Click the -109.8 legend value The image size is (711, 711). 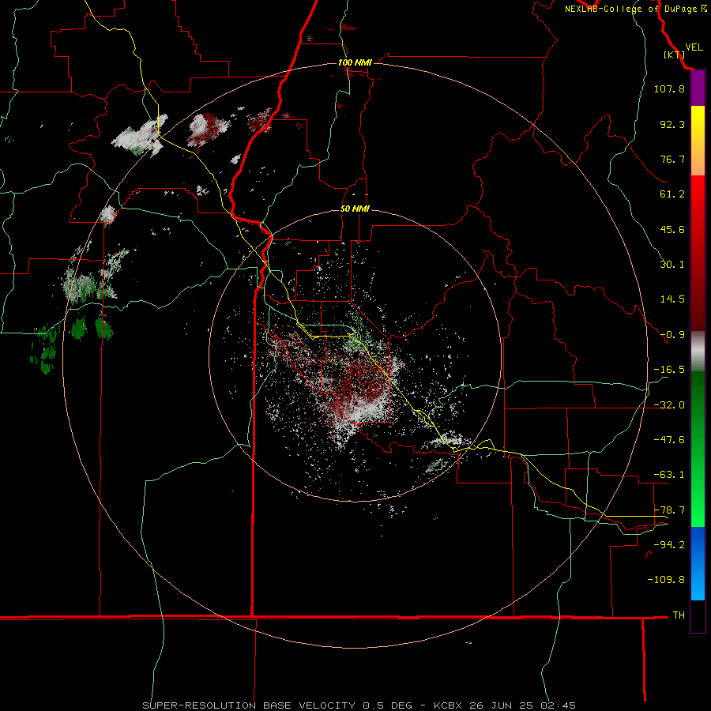click(666, 580)
